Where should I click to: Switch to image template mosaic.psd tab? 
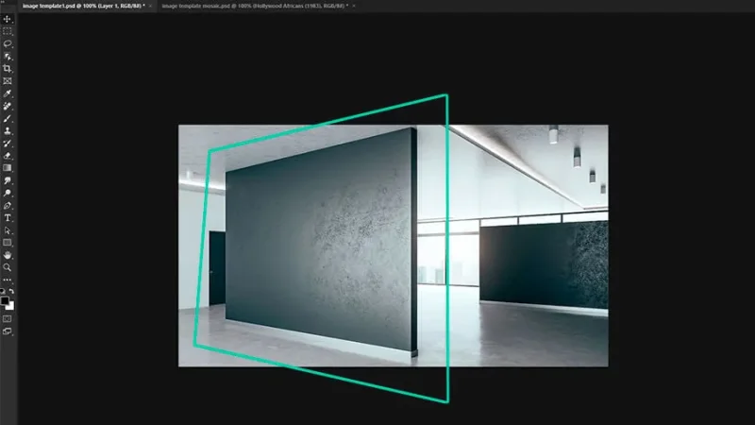[x=253, y=6]
